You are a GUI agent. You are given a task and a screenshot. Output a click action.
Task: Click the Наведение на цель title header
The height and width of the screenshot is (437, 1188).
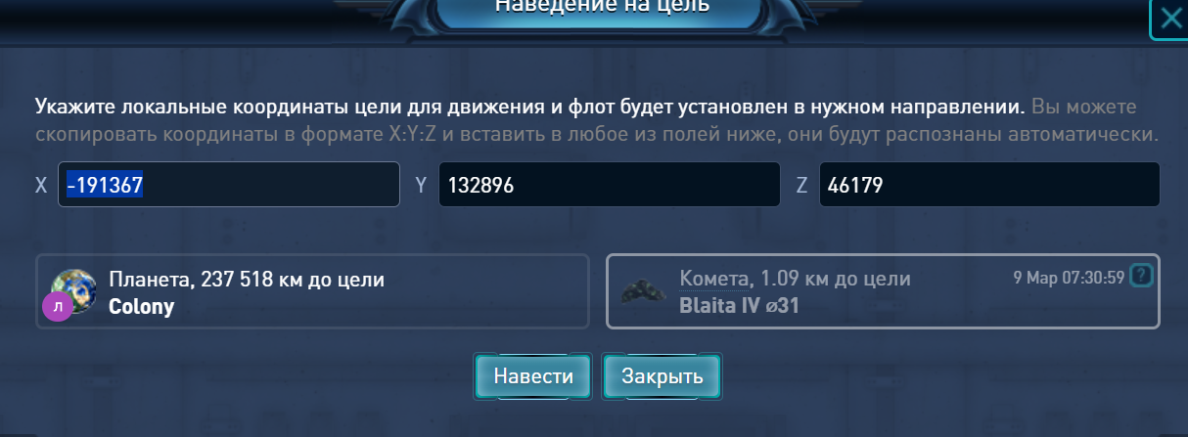(602, 6)
